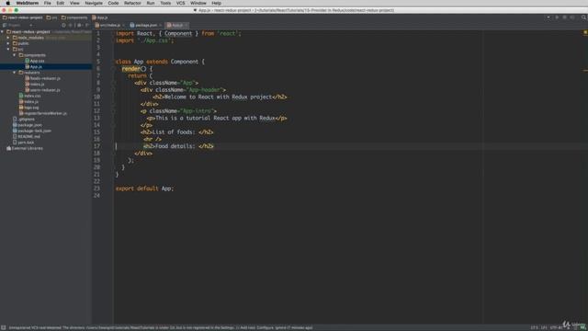The width and height of the screenshot is (588, 331).
Task: Open the Tools menu
Action: 165,3
